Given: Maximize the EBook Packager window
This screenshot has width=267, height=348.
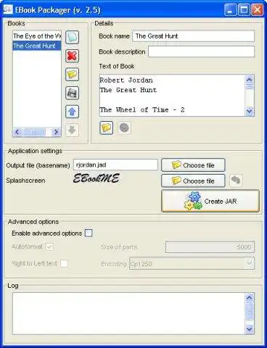Looking at the screenshot, I should click(x=244, y=10).
